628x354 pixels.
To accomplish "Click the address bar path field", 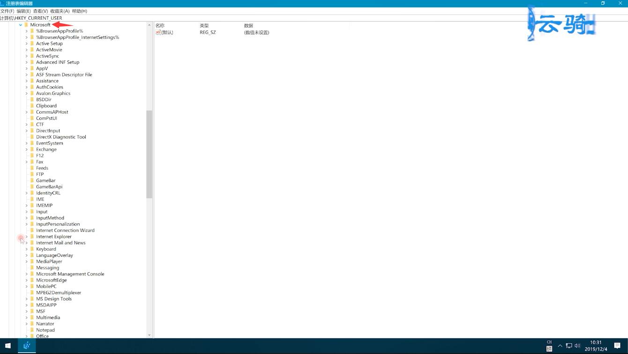I will click(314, 18).
